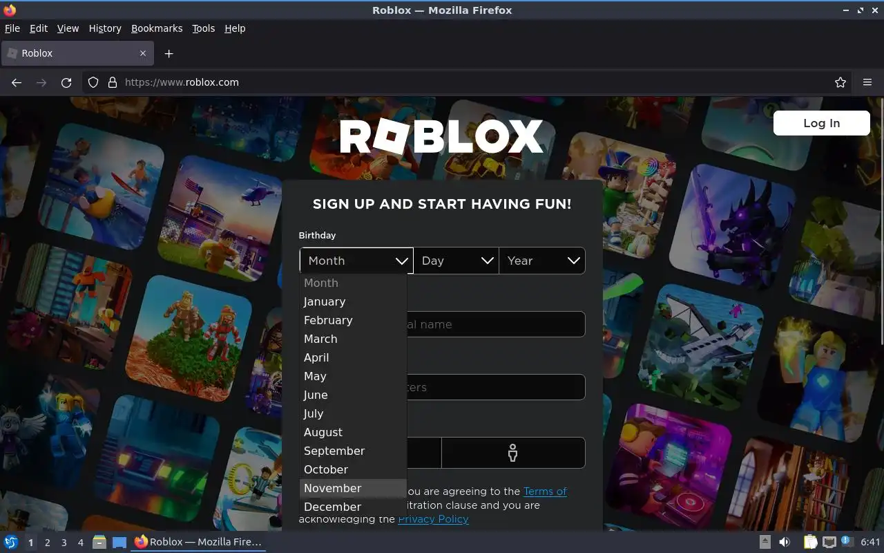Open the Firefox hamburger application menu

point(867,82)
